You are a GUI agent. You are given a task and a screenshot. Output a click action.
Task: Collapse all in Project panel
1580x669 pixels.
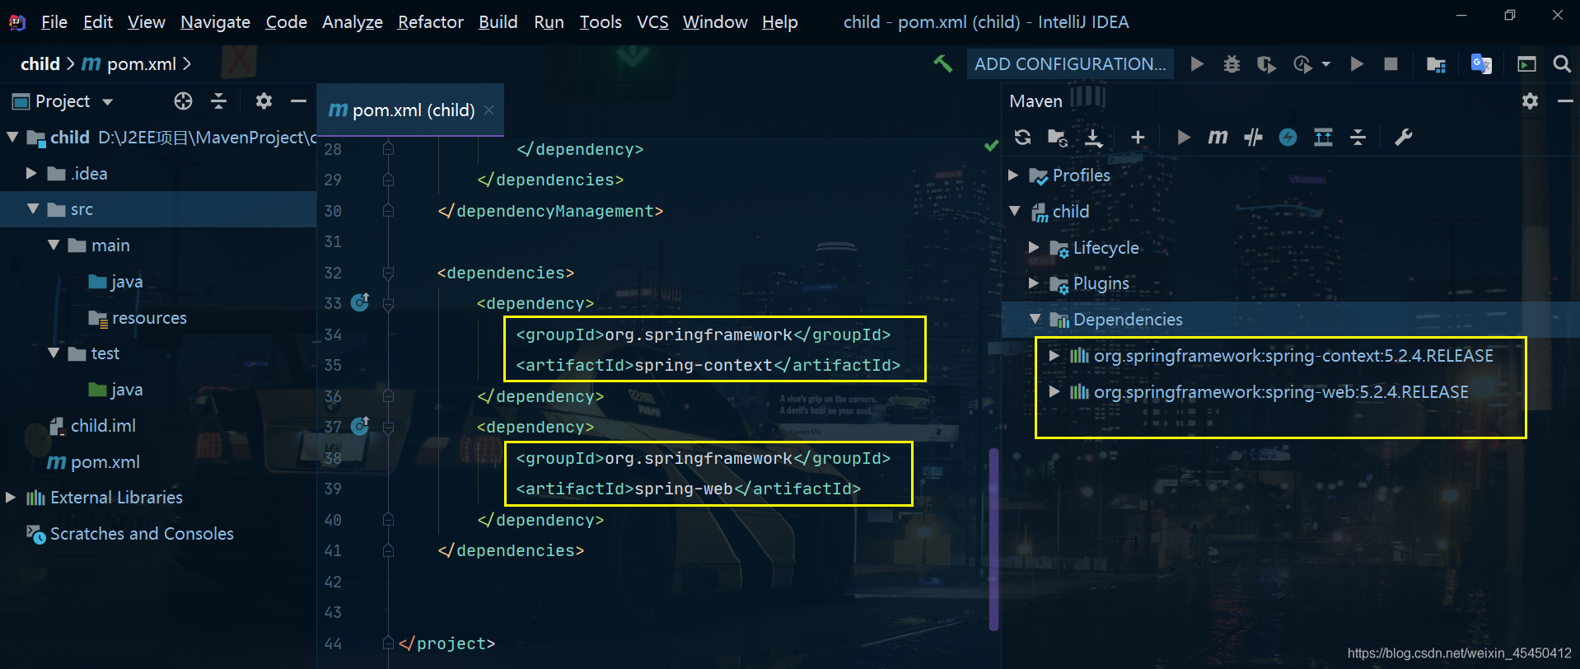point(218,101)
